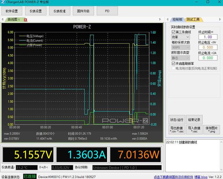
Task: Toggle the 第三条曲线 third curve checkbox
Action: [174, 32]
